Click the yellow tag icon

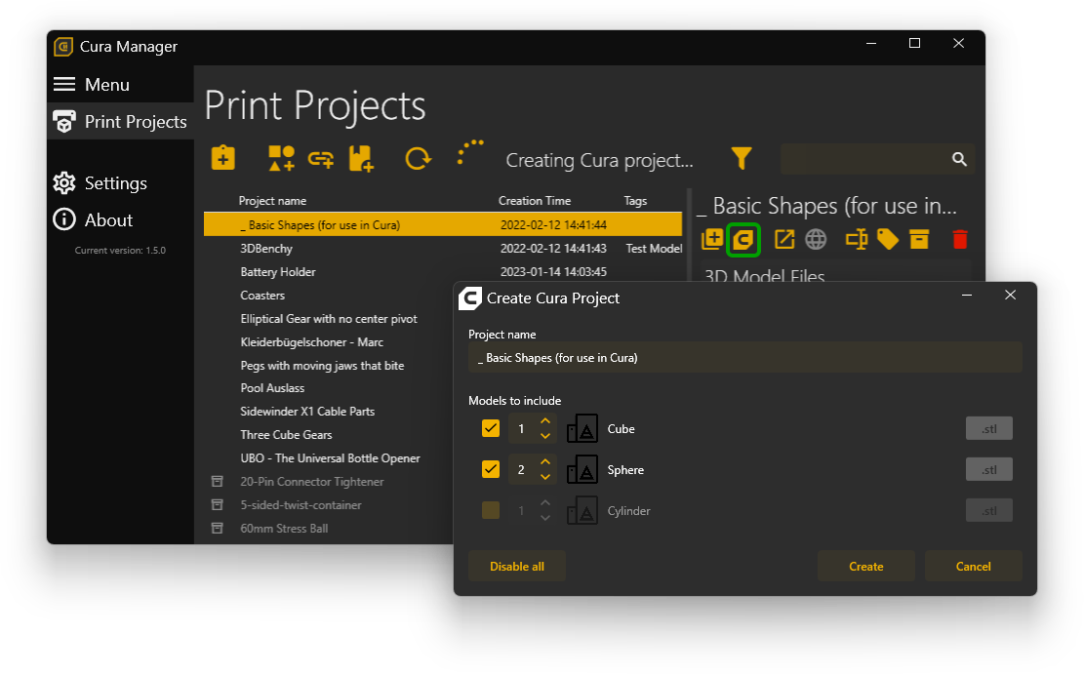(888, 239)
